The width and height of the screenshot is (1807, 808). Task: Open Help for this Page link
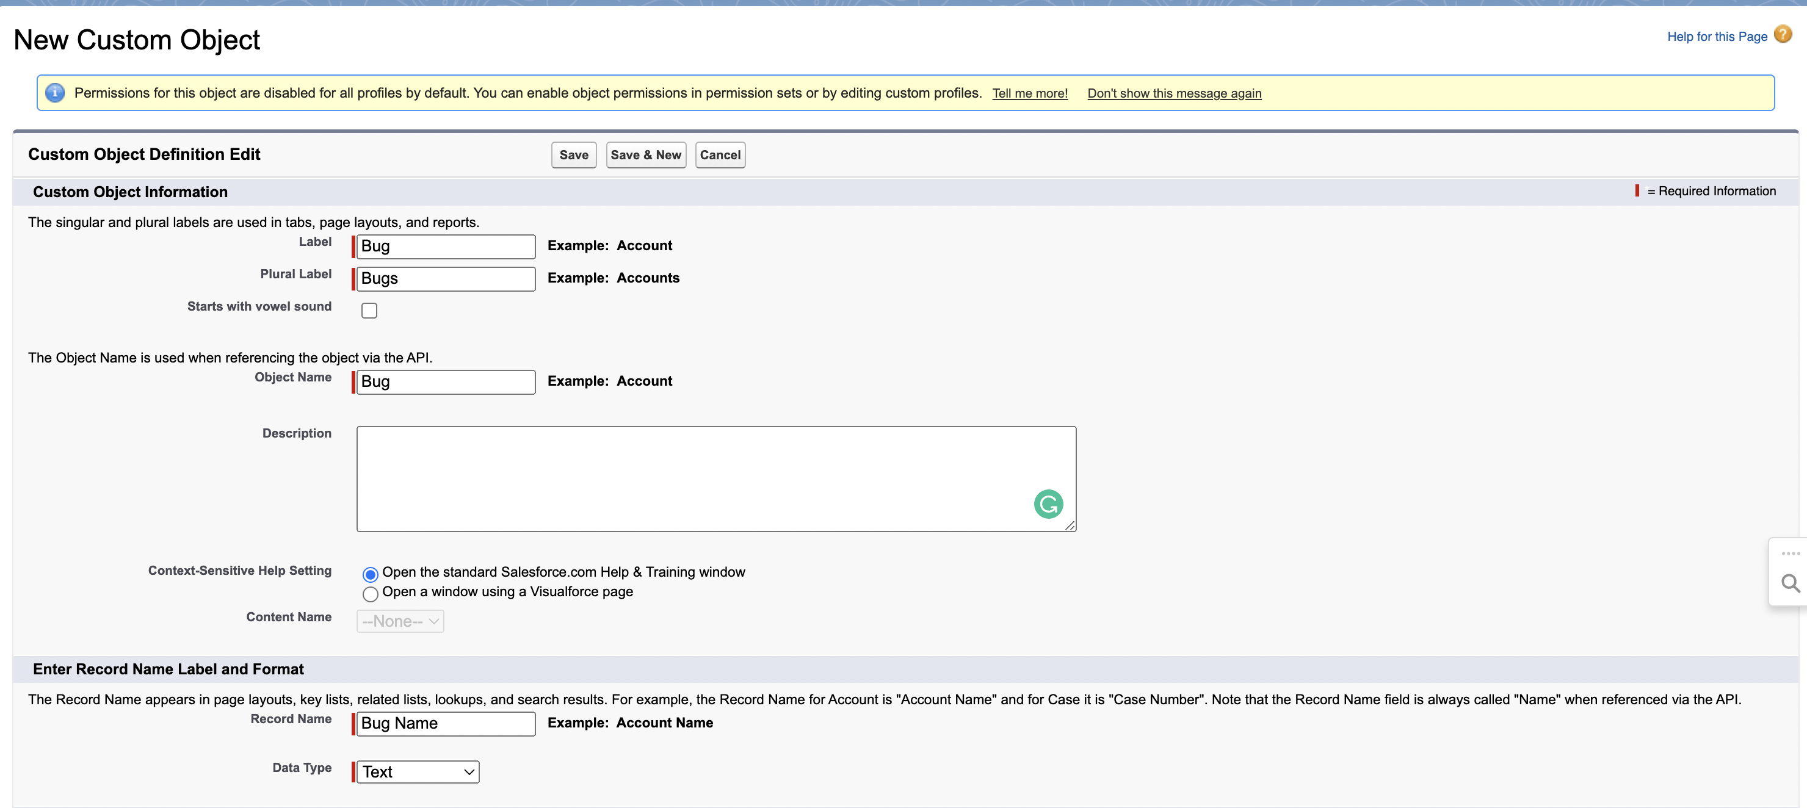pyautogui.click(x=1717, y=37)
